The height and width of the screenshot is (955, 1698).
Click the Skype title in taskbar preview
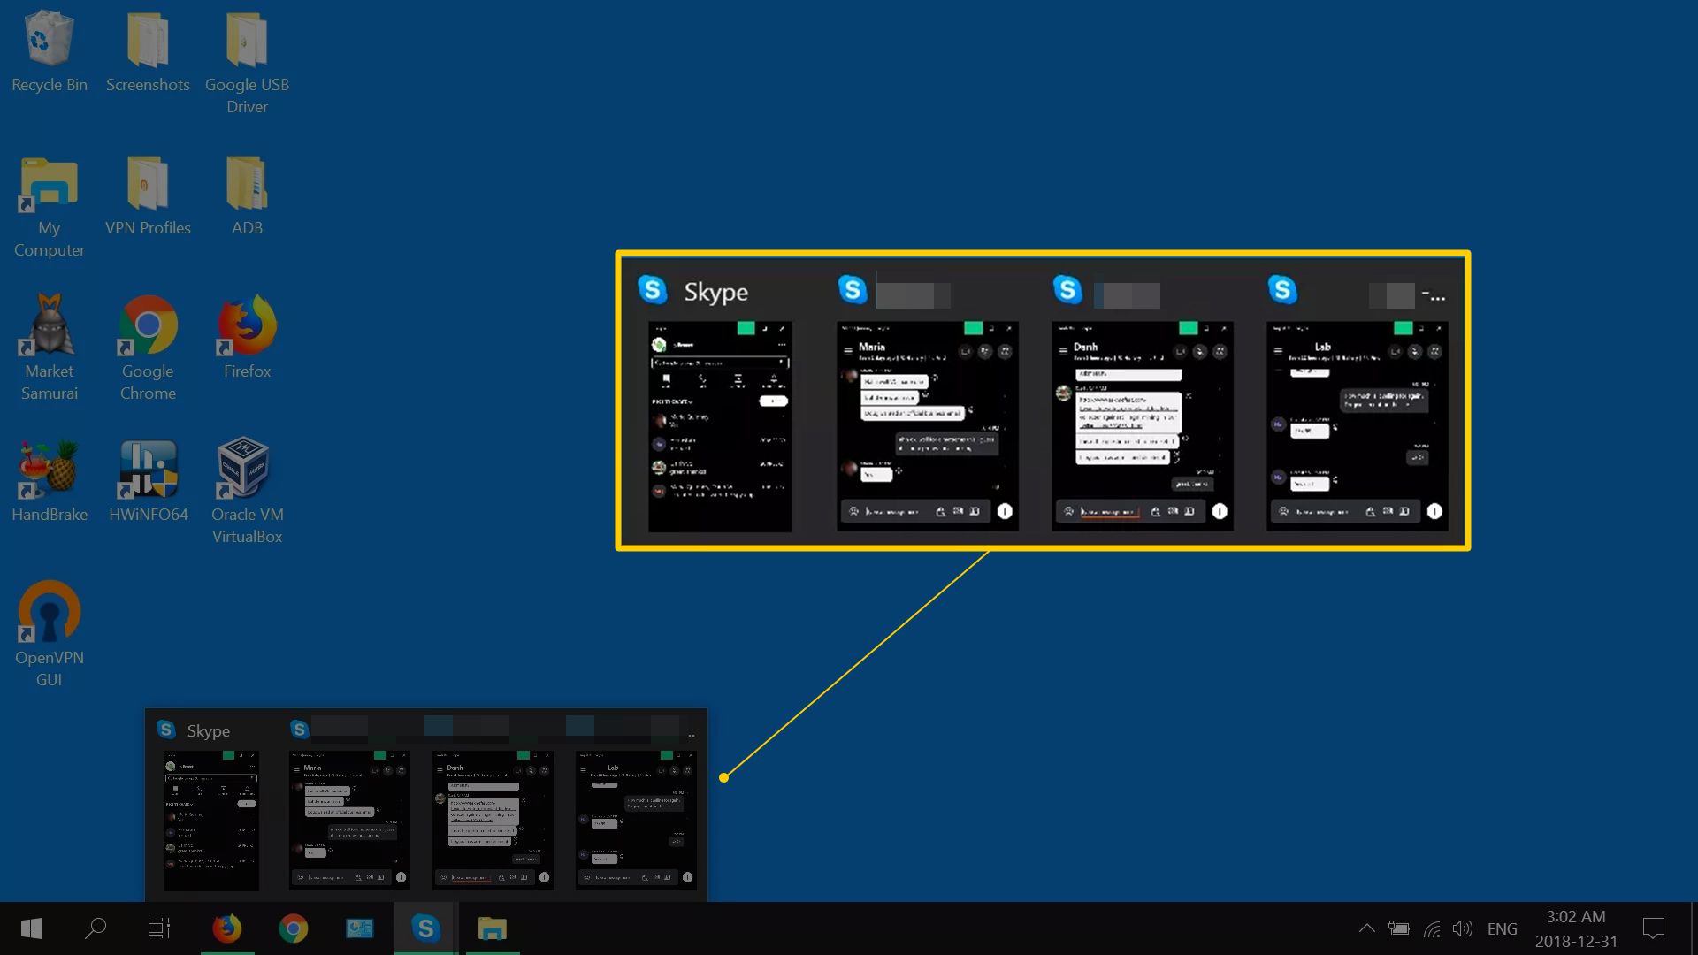tap(208, 731)
